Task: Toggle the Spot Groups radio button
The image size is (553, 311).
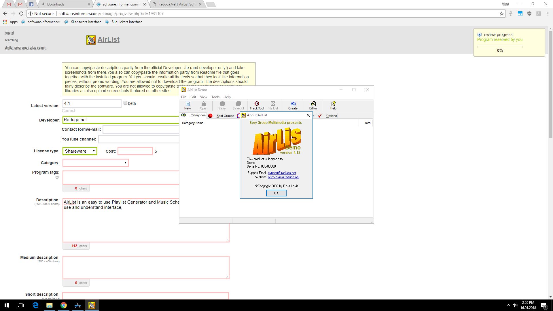Action: [x=210, y=115]
